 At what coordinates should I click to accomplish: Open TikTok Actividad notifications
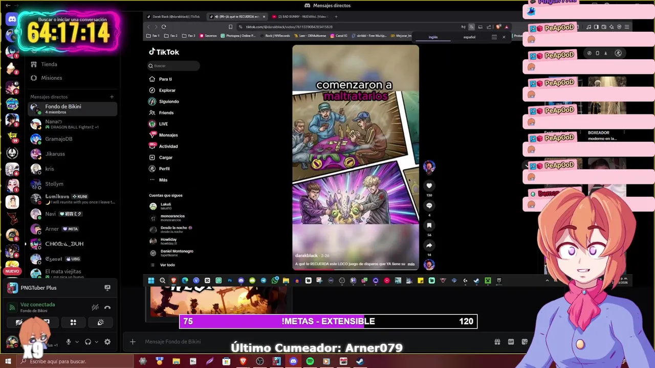click(x=168, y=146)
